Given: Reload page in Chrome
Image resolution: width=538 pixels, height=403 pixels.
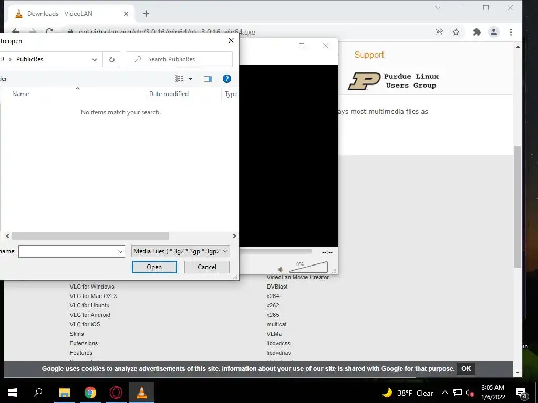Looking at the screenshot, I should coord(49,31).
